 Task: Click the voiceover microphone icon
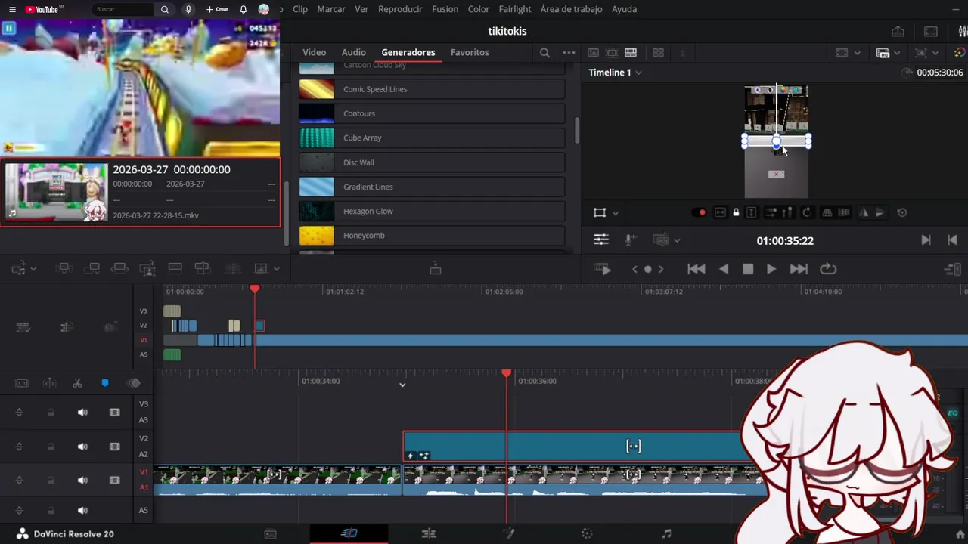(630, 240)
